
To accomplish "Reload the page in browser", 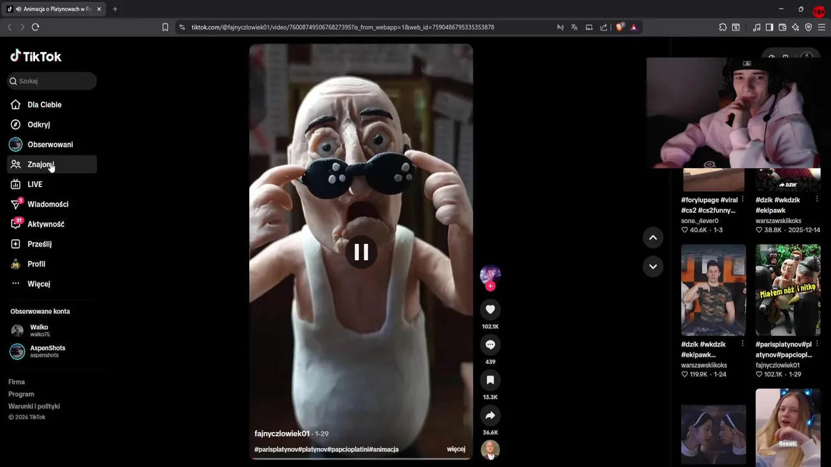I will 36,27.
